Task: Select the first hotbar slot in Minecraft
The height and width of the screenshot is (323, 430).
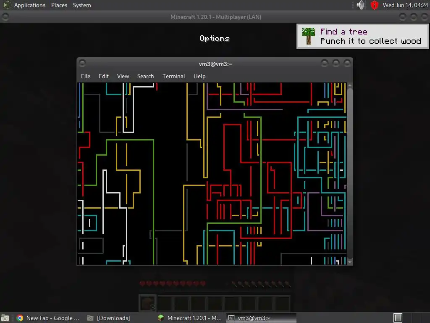Action: pos(148,303)
